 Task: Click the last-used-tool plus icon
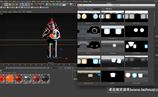[17, 5]
